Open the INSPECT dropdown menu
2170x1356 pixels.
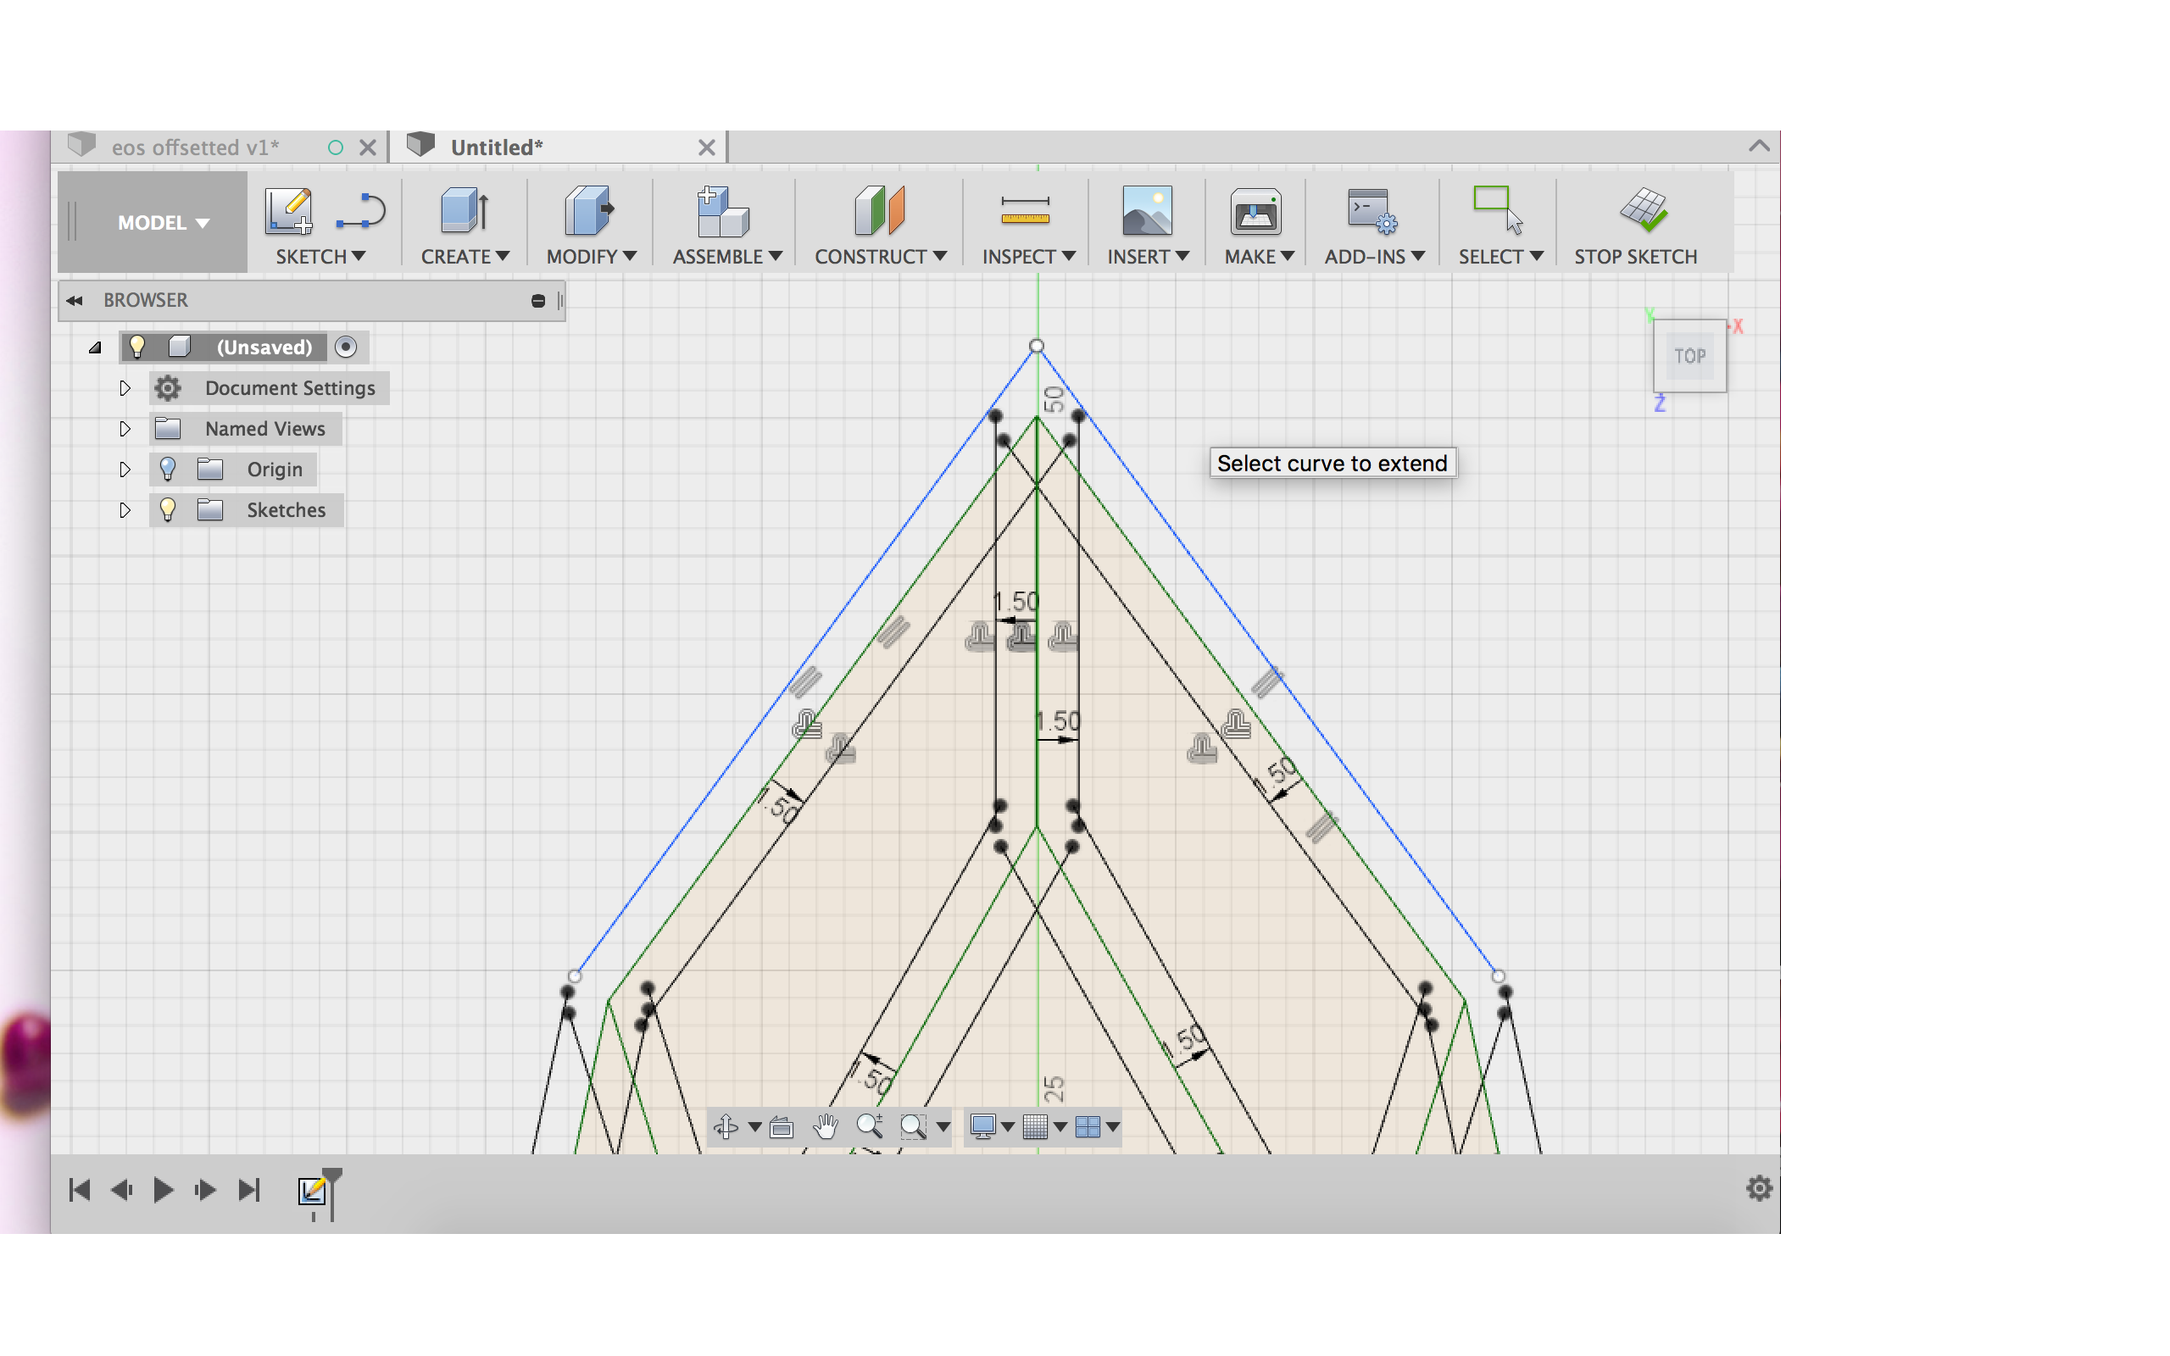point(1028,257)
